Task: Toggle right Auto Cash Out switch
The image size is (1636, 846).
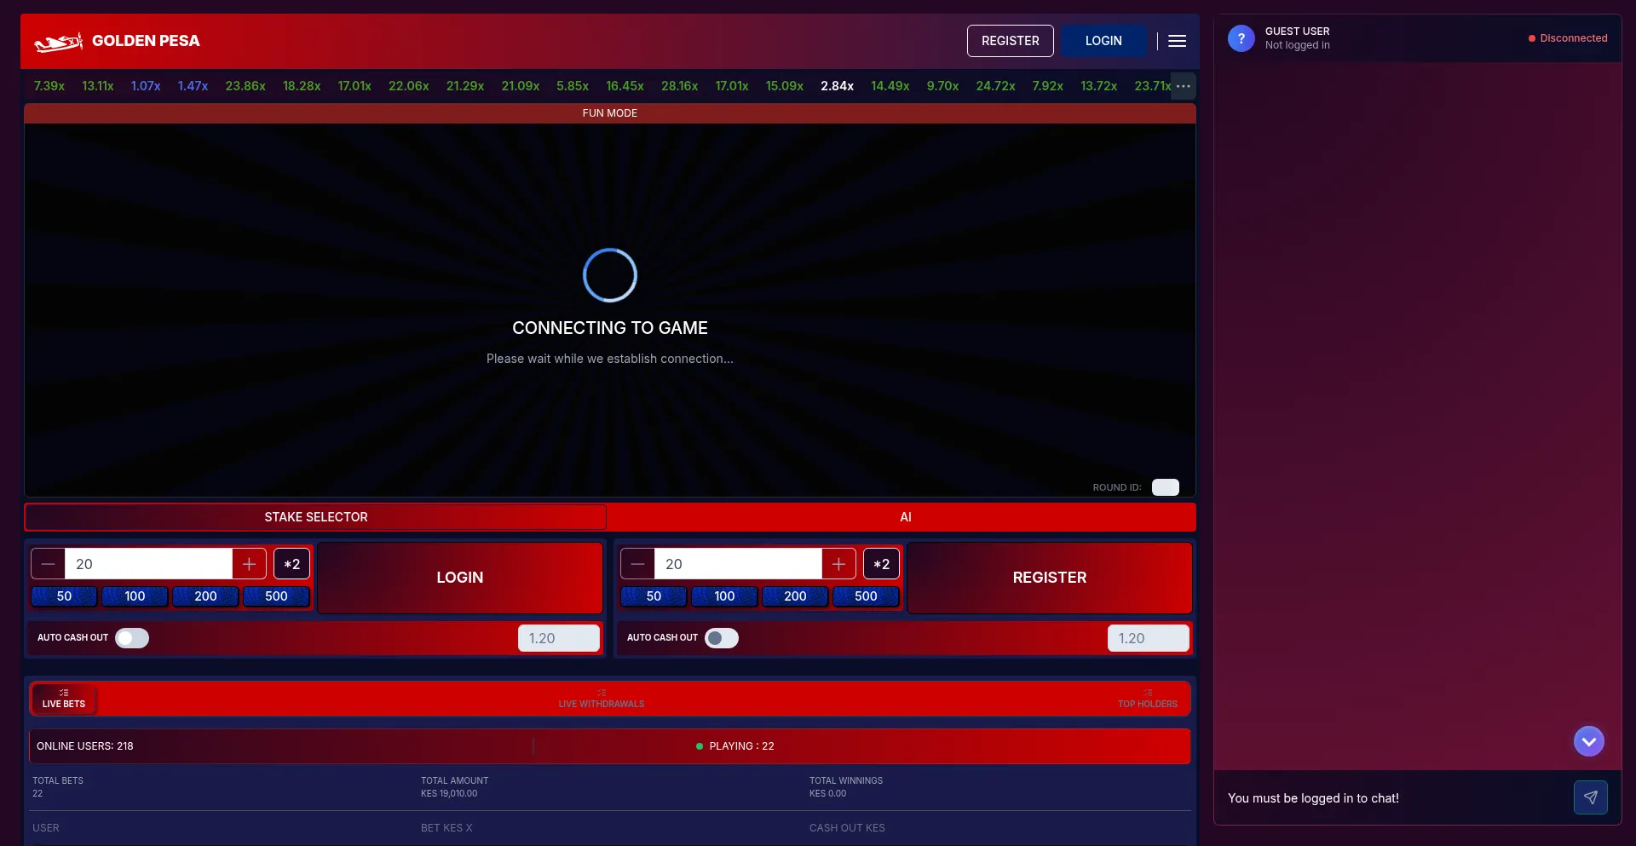Action: (x=722, y=638)
